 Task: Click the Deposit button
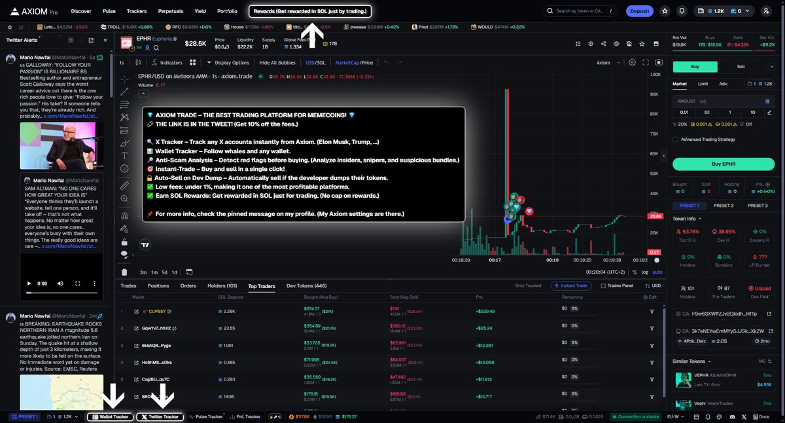click(x=639, y=11)
